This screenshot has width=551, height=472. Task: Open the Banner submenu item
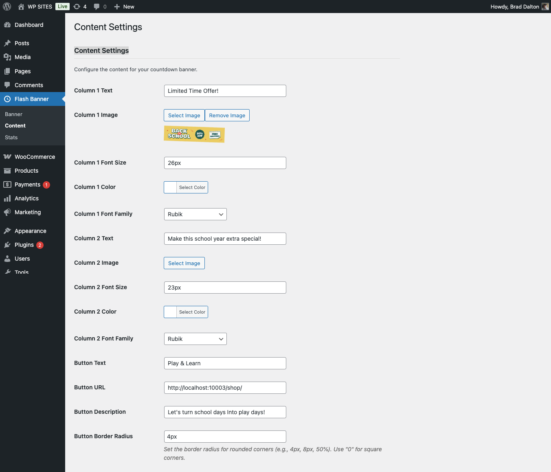click(x=13, y=114)
